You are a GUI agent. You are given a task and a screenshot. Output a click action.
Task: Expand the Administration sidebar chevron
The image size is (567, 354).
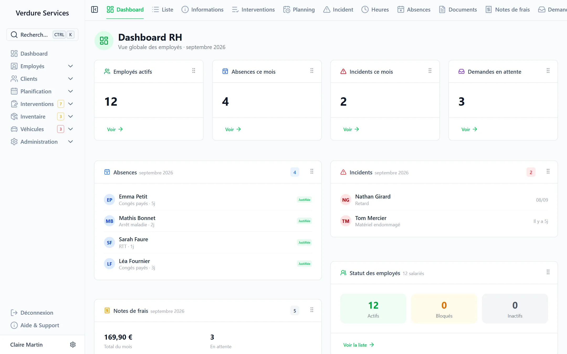(x=70, y=142)
